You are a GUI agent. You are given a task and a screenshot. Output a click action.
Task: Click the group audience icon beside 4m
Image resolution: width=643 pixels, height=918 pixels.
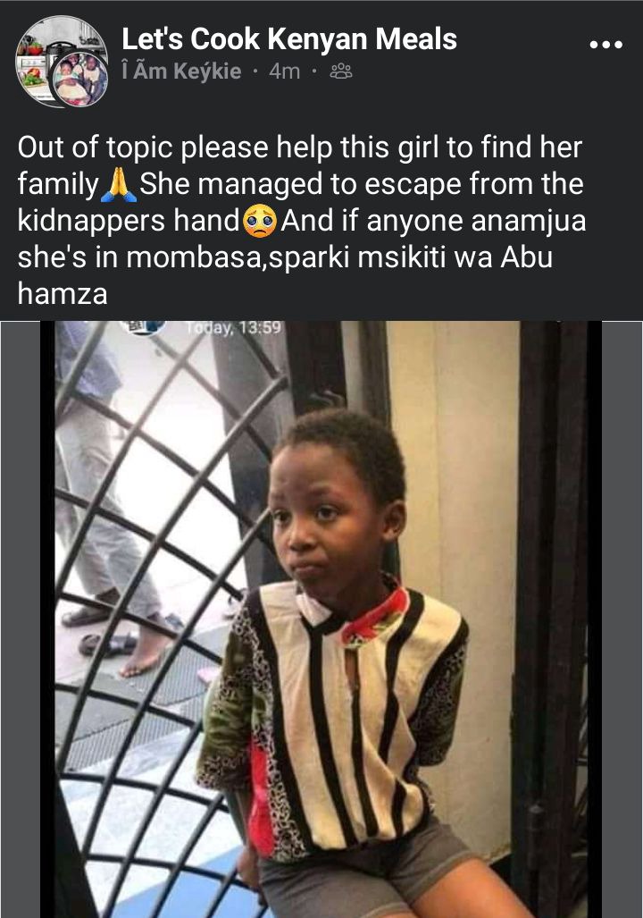tap(341, 72)
